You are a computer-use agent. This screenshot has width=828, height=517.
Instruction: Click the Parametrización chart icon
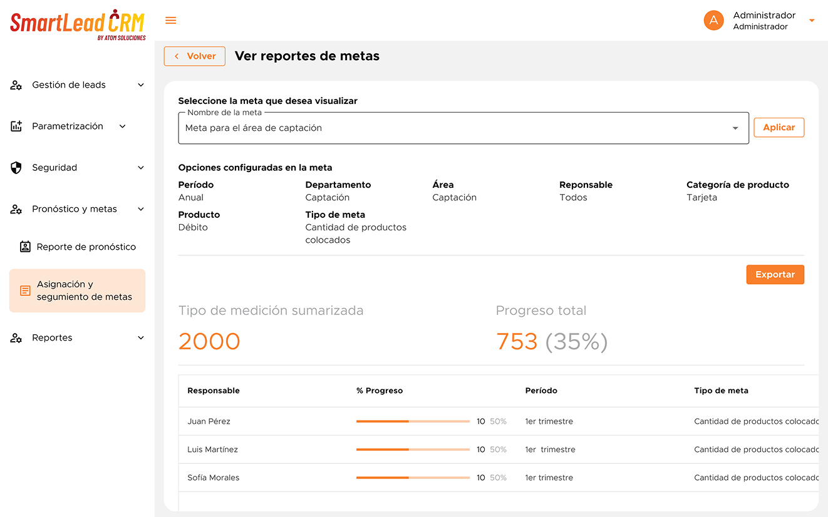coord(16,126)
